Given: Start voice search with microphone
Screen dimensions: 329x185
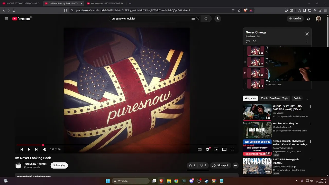Looking at the screenshot, I should [x=218, y=18].
